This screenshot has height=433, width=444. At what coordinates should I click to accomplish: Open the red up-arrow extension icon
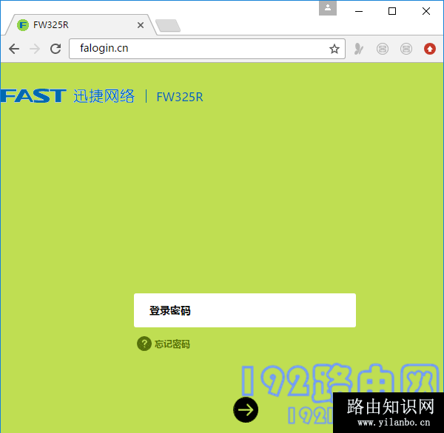[429, 49]
